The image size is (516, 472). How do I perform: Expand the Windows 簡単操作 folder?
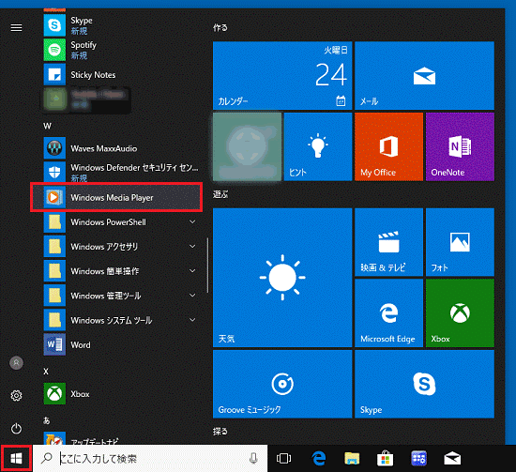pyautogui.click(x=120, y=271)
